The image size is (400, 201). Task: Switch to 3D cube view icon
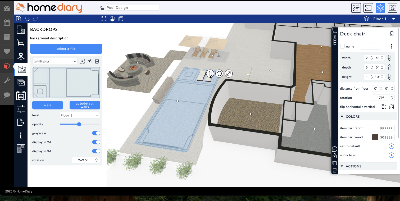point(380,8)
